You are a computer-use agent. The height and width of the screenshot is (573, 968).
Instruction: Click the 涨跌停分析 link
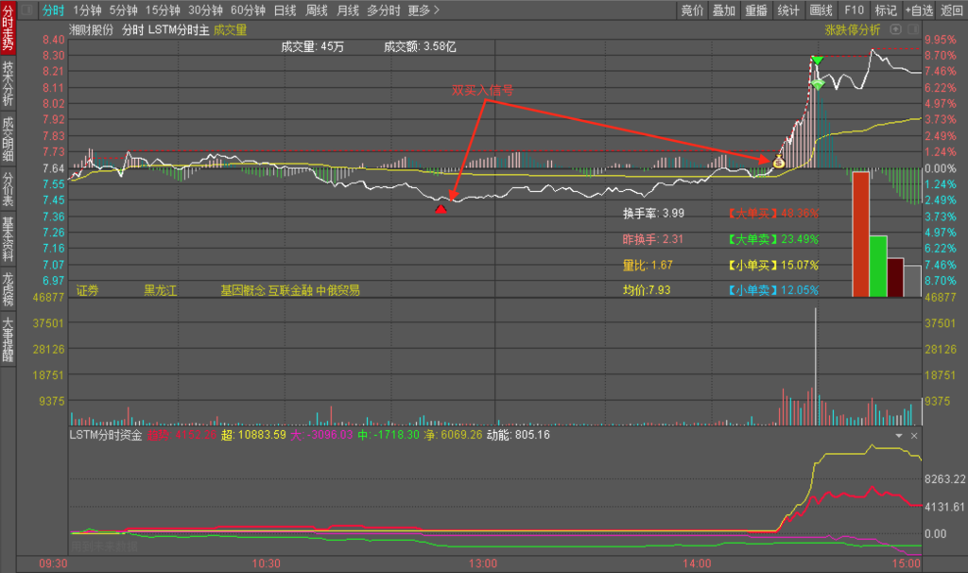(852, 29)
